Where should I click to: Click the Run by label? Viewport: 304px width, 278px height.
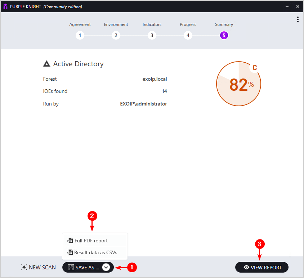tap(51, 104)
